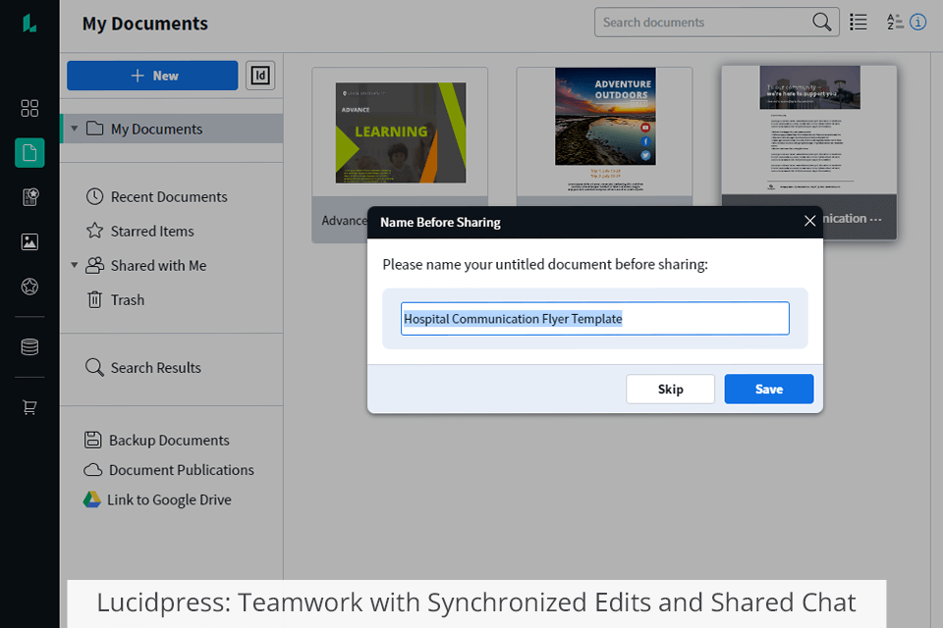Switch to list view icon
The width and height of the screenshot is (943, 628).
(859, 23)
